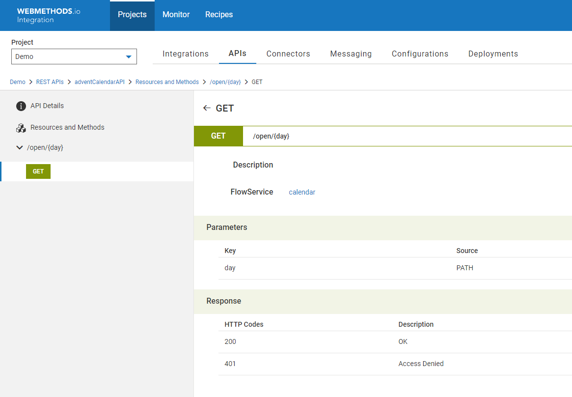Open the calendar FlowService link
Image resolution: width=572 pixels, height=397 pixels.
tap(302, 192)
